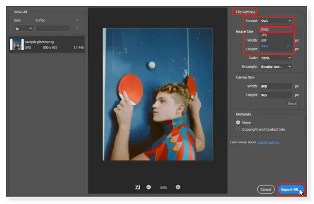Open the 1x size dropdown
Screen dimensions: 314x204
[x=23, y=29]
